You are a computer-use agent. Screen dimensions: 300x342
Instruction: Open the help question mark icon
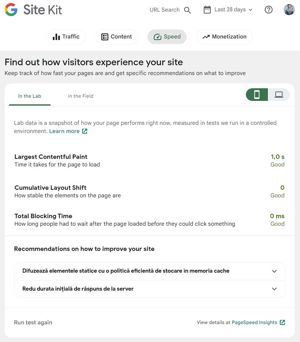click(x=269, y=10)
